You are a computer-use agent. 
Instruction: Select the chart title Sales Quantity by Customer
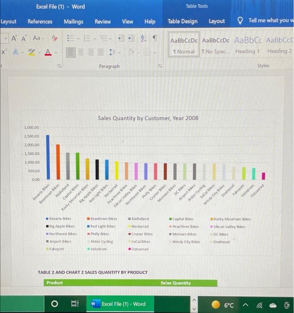click(x=148, y=118)
